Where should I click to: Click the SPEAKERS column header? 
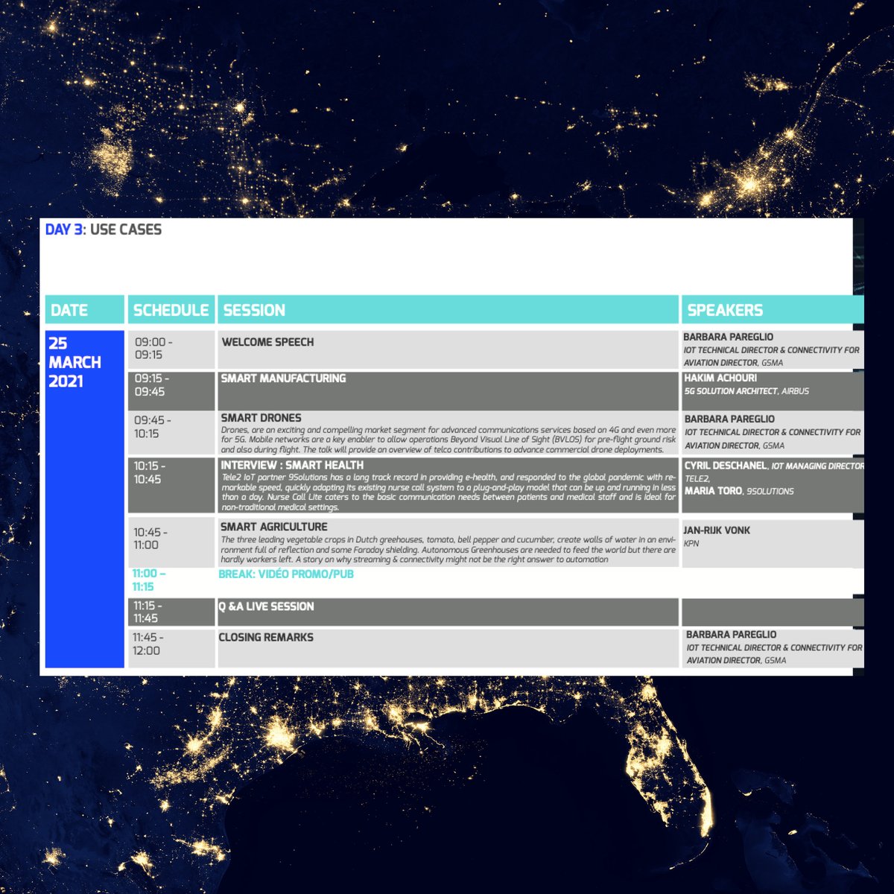coord(725,310)
